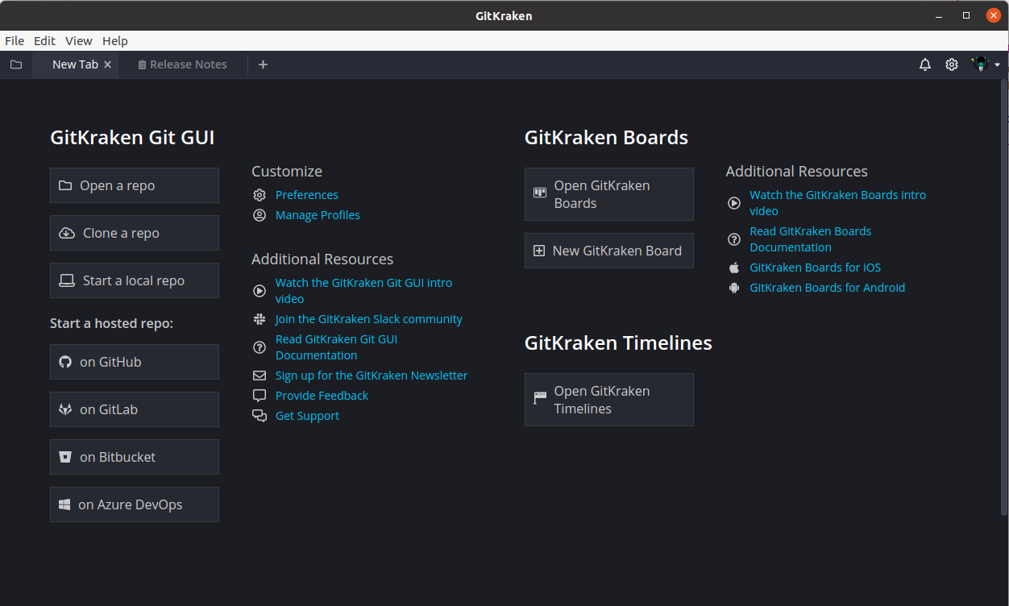The width and height of the screenshot is (1009, 606).
Task: Sign up for the GitKraken Newsletter
Action: click(372, 376)
